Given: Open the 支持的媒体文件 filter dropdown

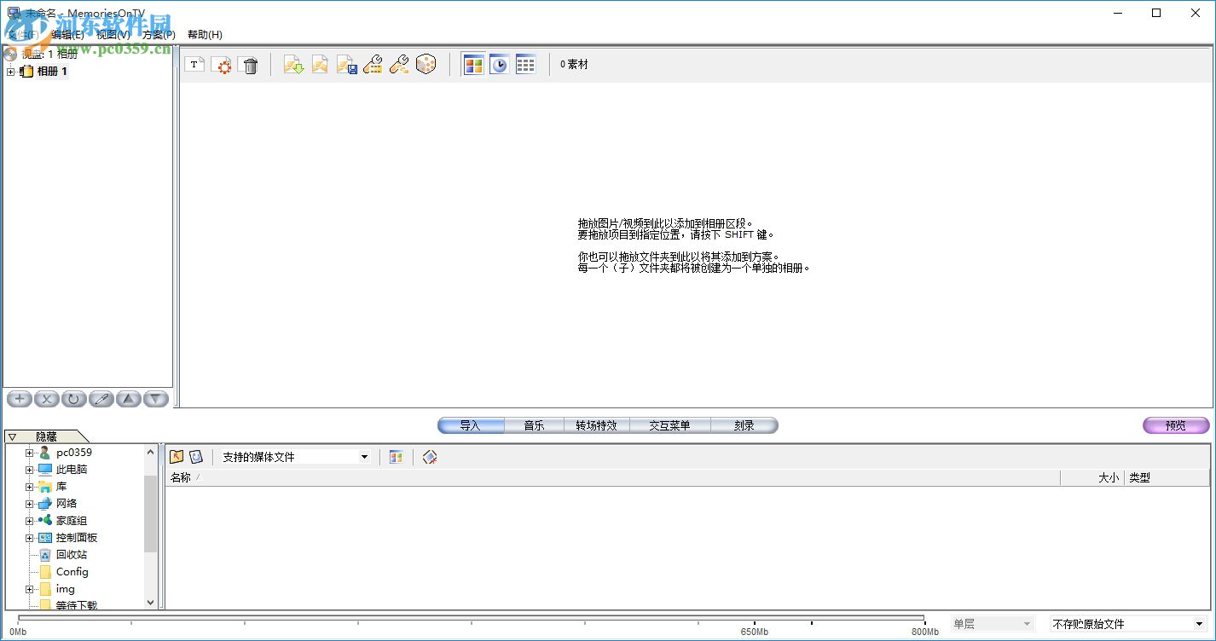Looking at the screenshot, I should (364, 457).
